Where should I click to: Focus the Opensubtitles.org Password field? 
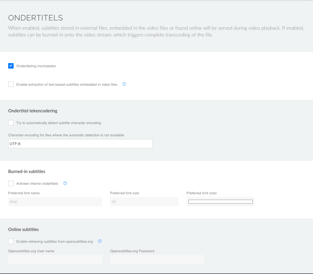click(x=157, y=260)
